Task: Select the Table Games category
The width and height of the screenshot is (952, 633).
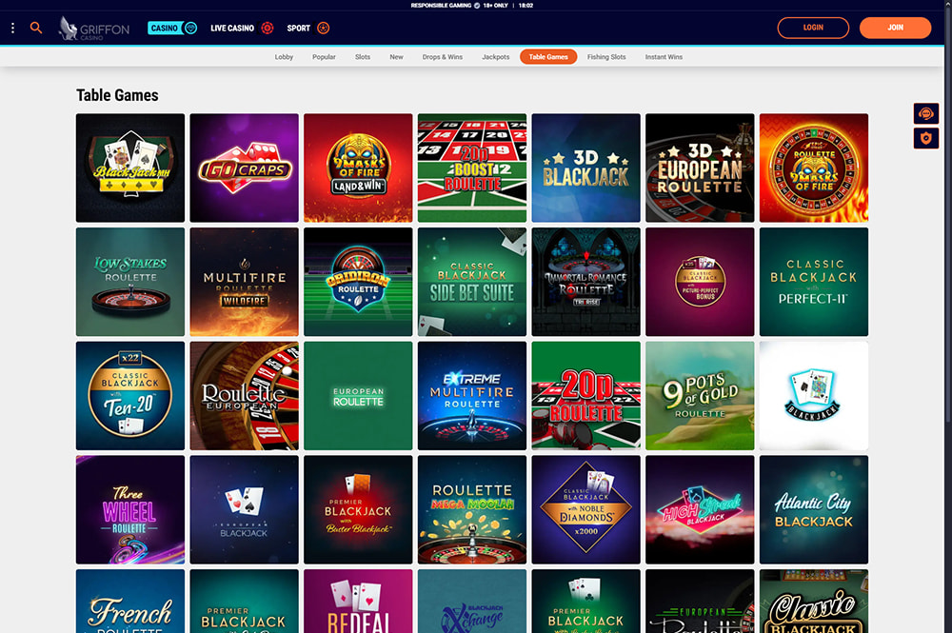Action: (x=548, y=57)
